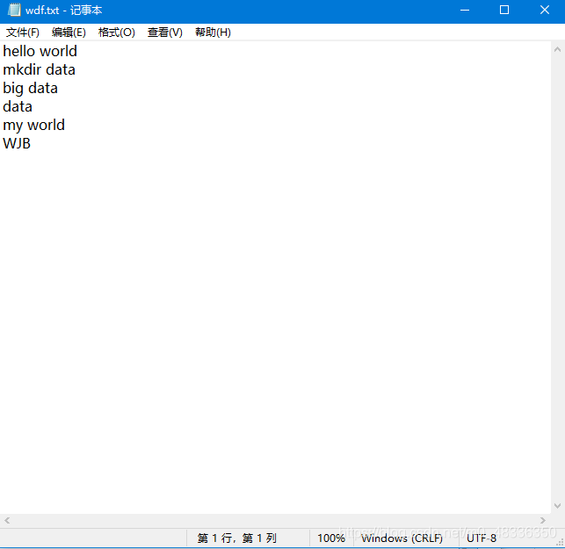Open the 格式(O) menu
Viewport: 565px width, 549px height.
(116, 33)
